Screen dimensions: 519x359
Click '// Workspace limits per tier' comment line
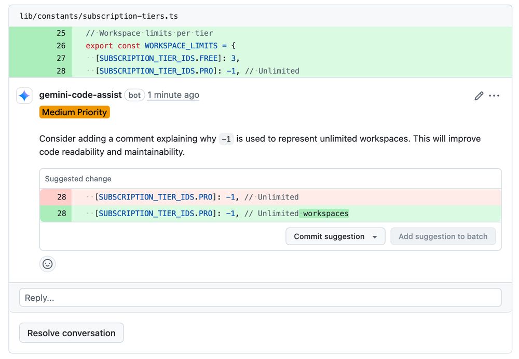click(x=149, y=33)
